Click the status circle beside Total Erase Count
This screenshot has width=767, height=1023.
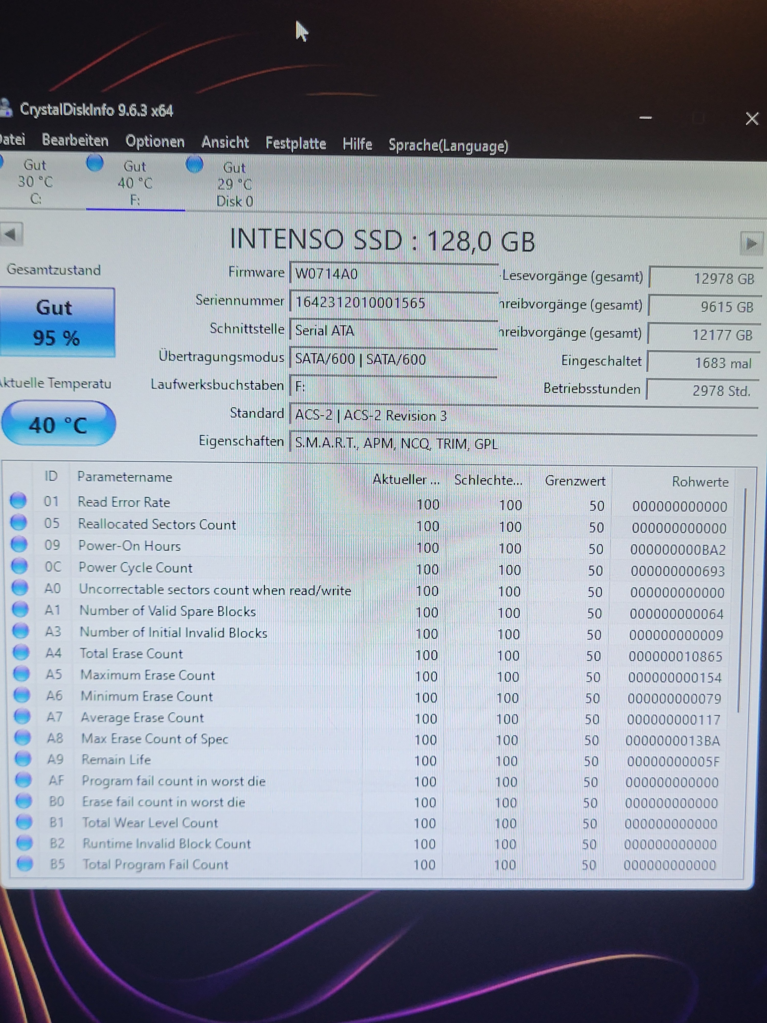[x=21, y=652]
